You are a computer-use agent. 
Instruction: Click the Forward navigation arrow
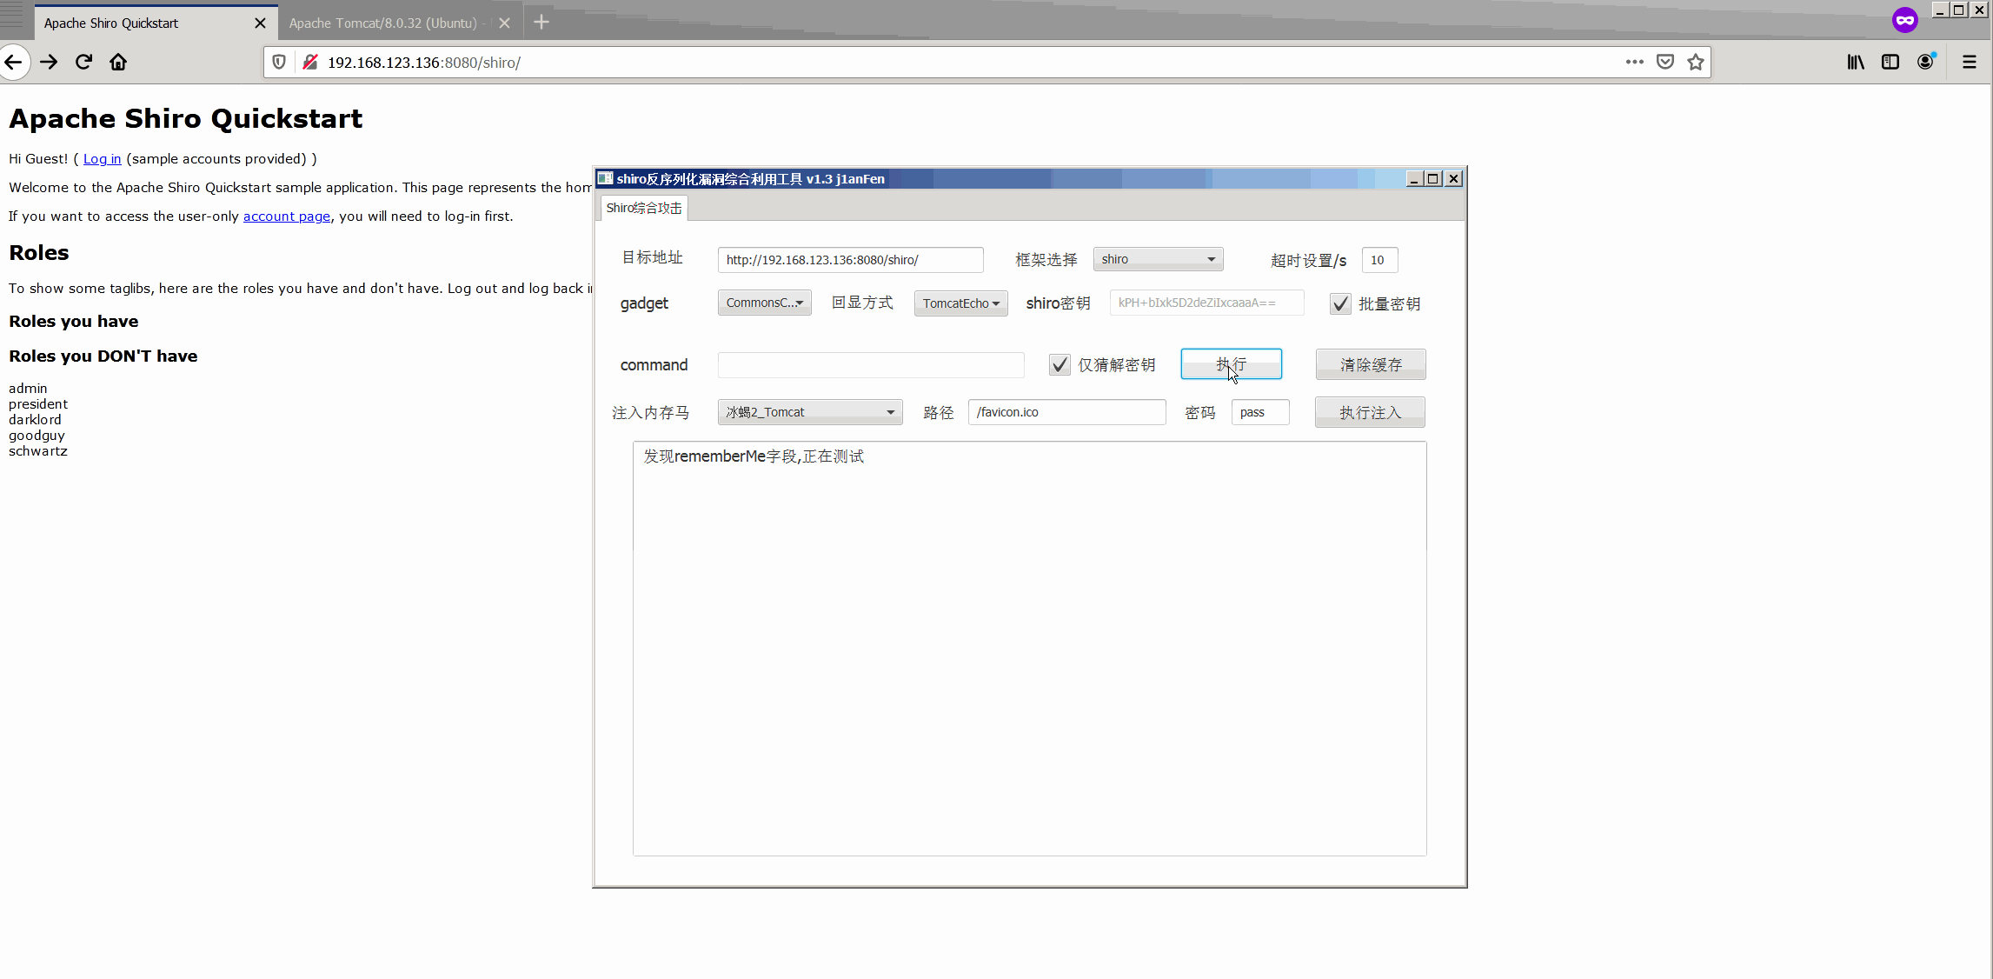tap(49, 62)
